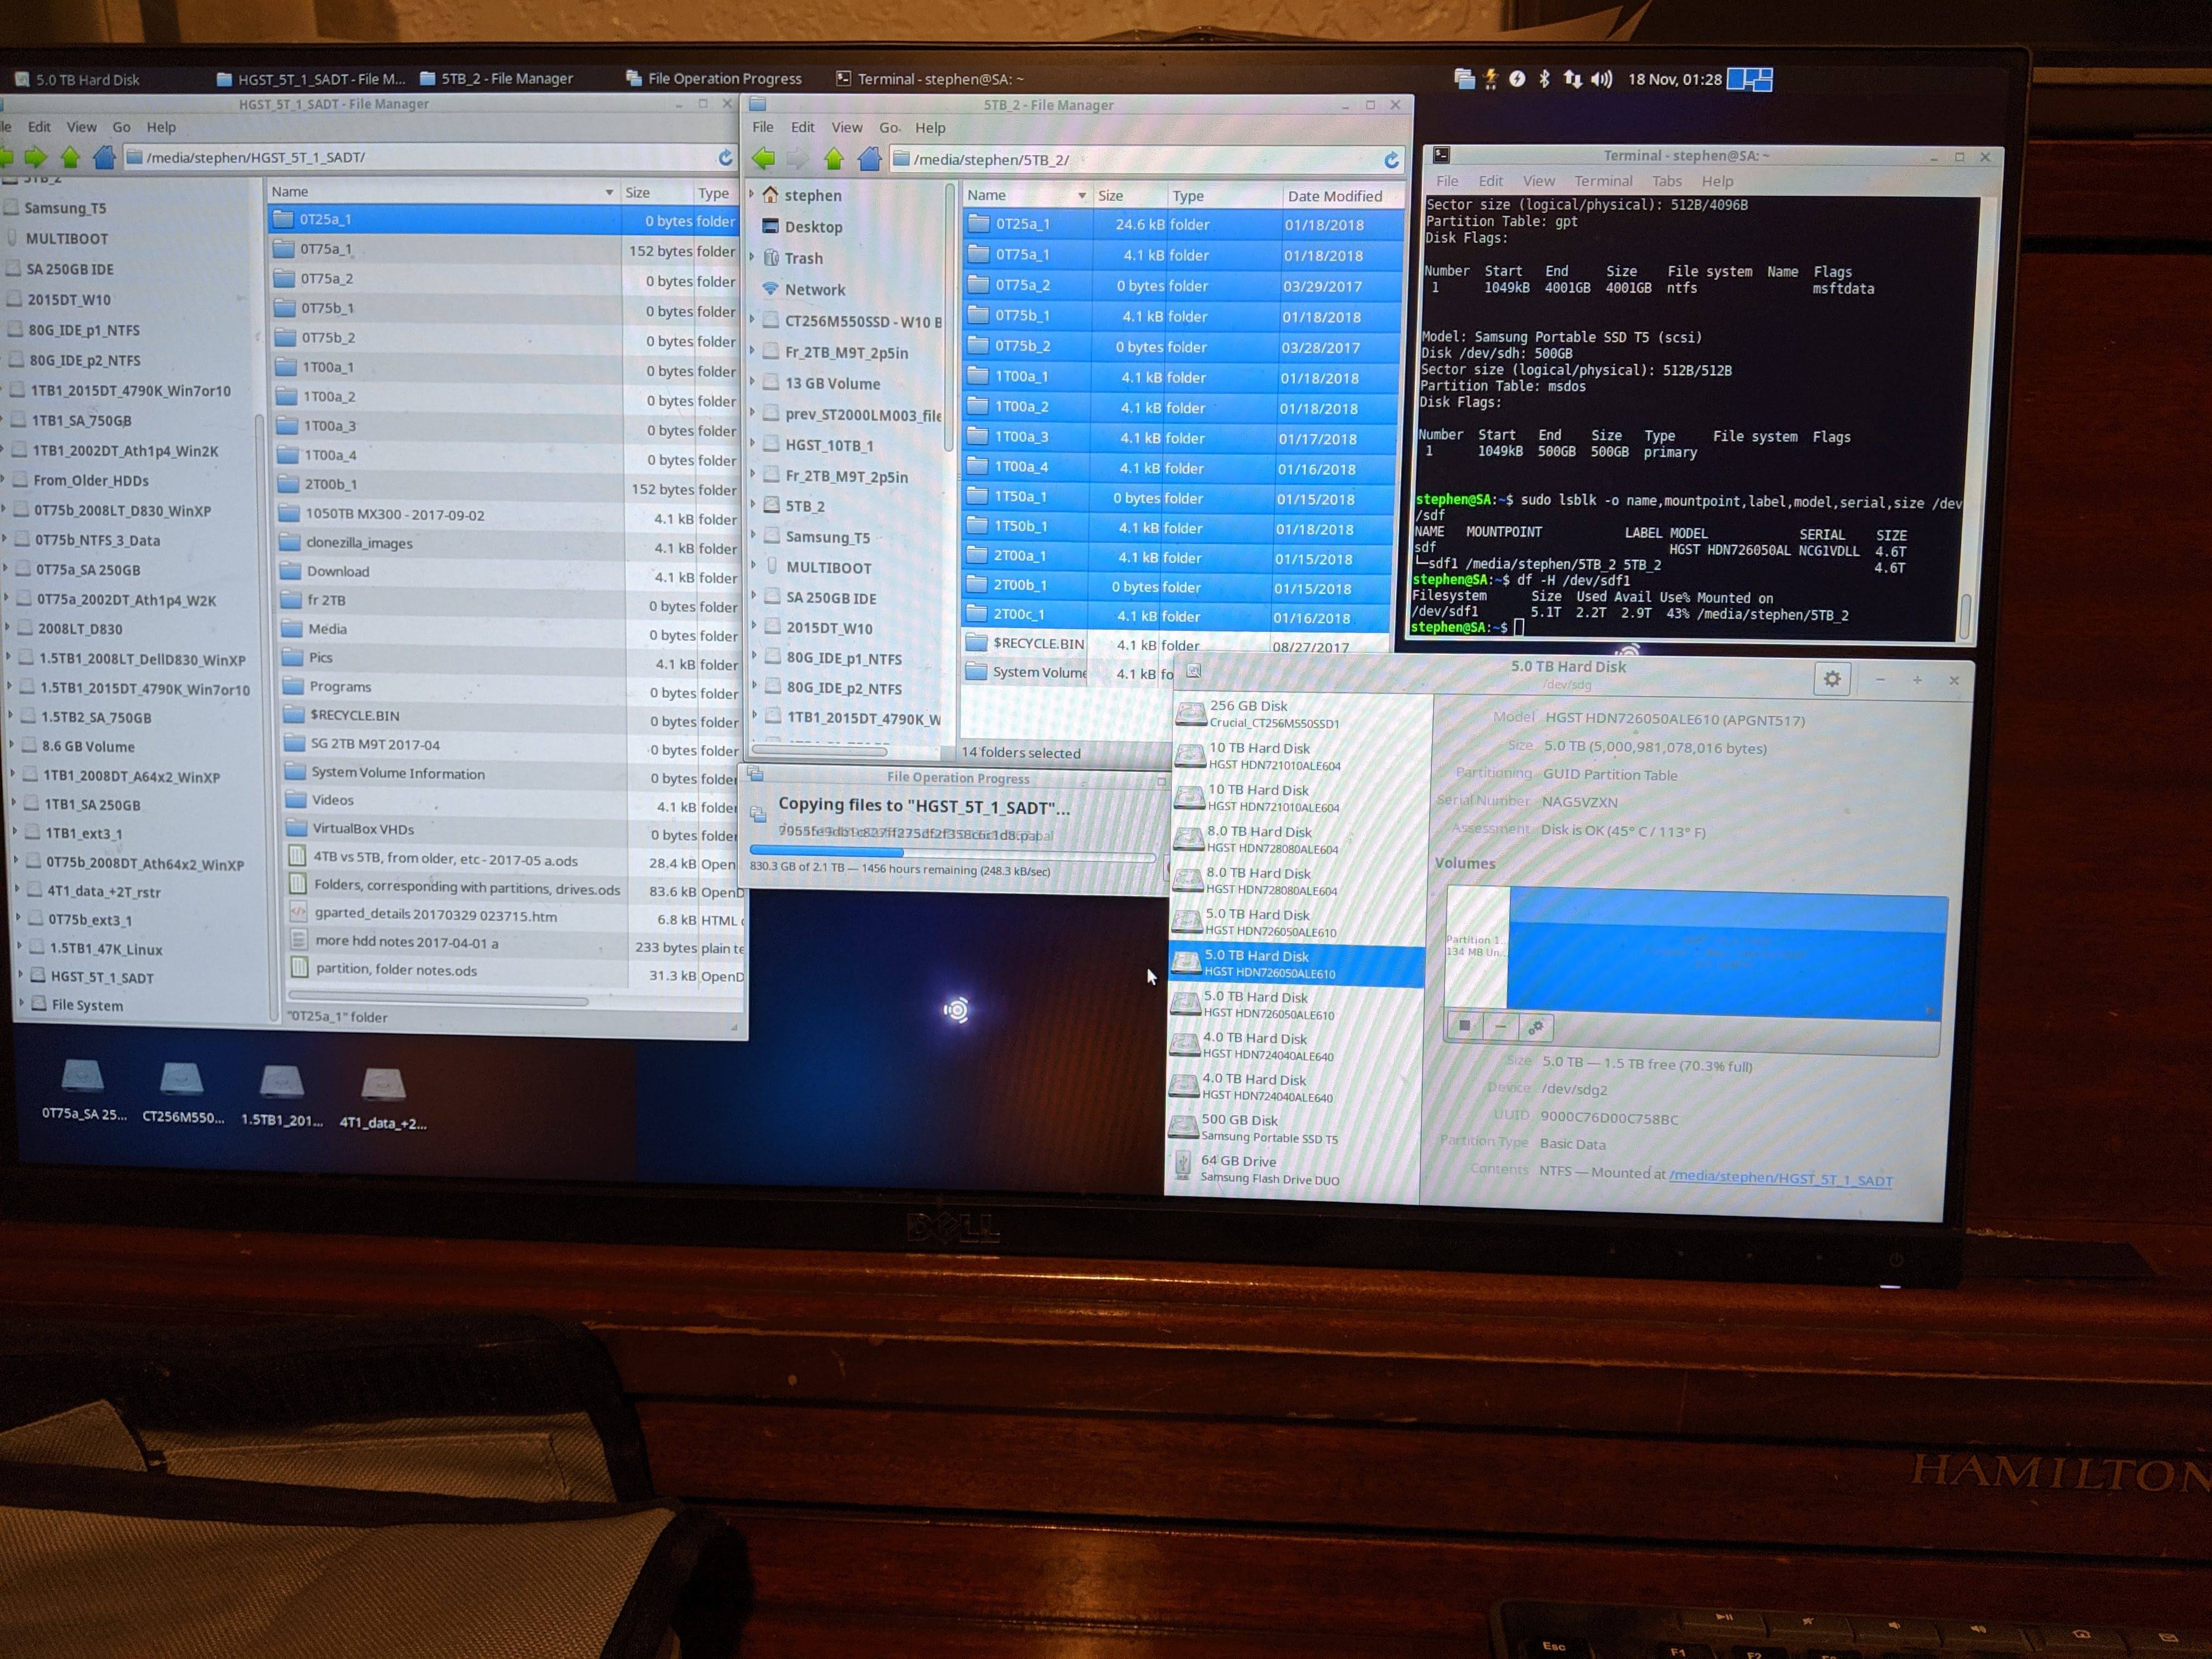Expand the stephen tree node in 5TB_2 sidebar

[753, 195]
